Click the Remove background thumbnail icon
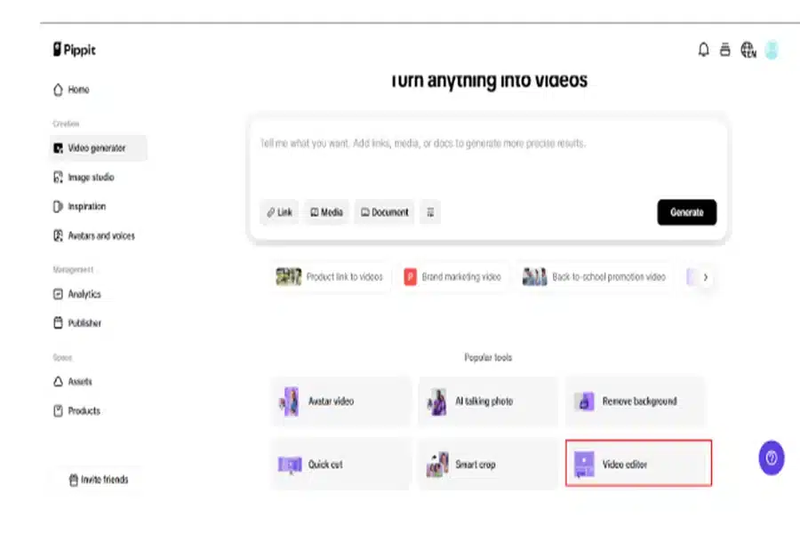Image resolution: width=800 pixels, height=533 pixels. 584,402
